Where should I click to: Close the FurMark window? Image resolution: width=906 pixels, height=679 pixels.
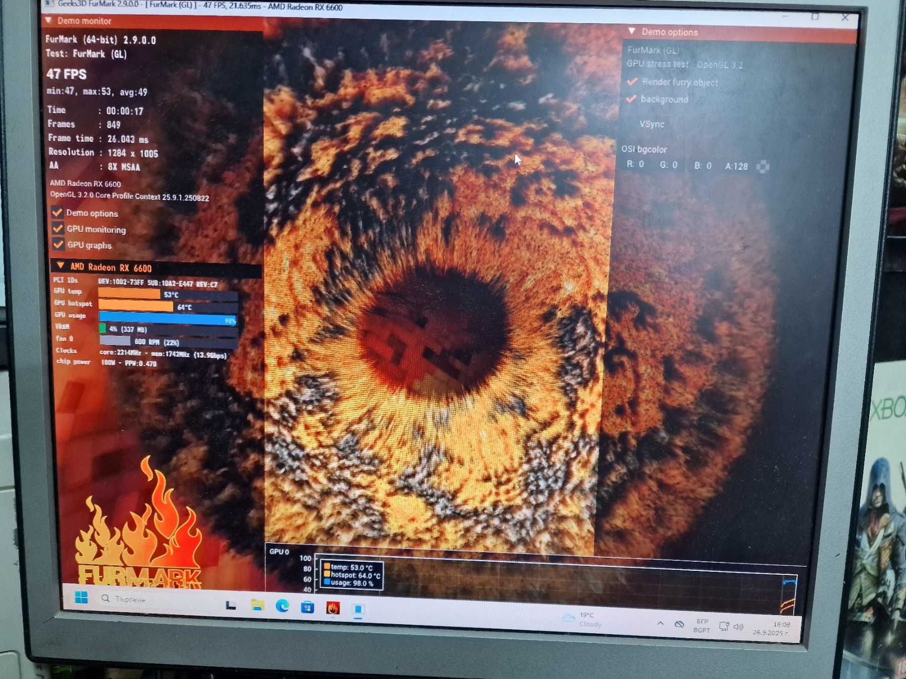coord(845,18)
